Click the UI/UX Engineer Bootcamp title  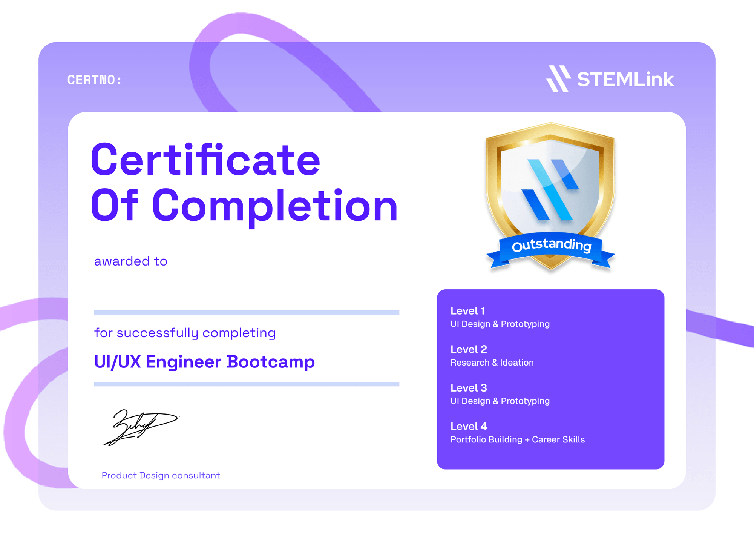click(204, 362)
